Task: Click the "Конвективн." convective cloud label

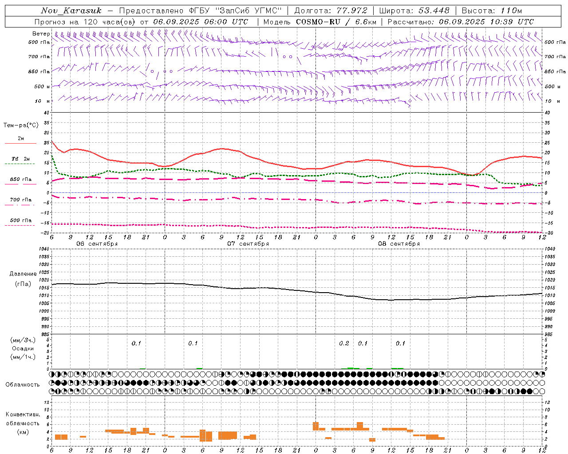Action: (23, 415)
